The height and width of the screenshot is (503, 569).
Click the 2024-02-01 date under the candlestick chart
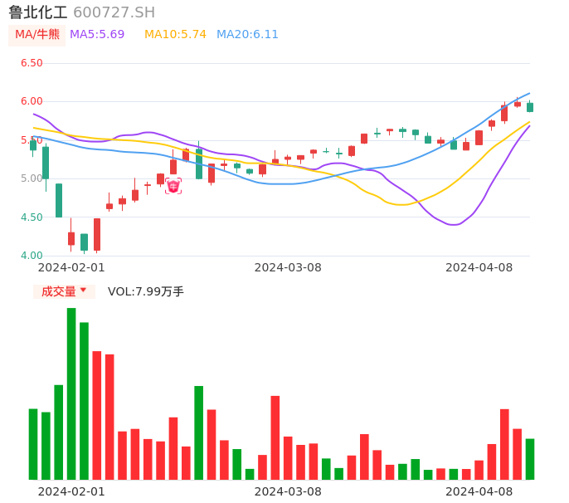[71, 267]
